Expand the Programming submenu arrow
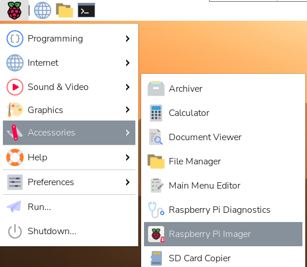Screen dimensions: 307x267 [128, 39]
